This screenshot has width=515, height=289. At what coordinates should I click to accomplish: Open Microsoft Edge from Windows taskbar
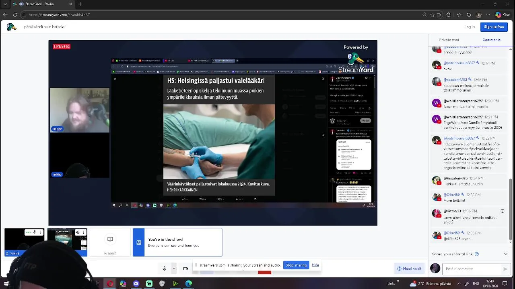click(x=189, y=284)
